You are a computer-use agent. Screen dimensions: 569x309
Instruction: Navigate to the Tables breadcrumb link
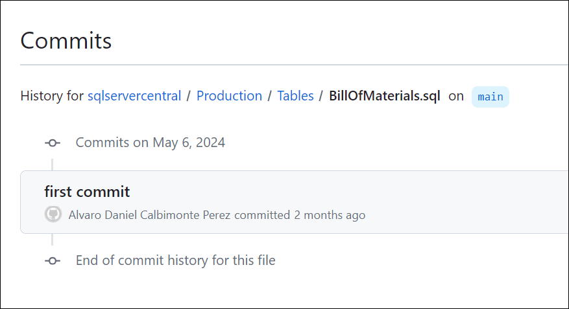point(295,96)
